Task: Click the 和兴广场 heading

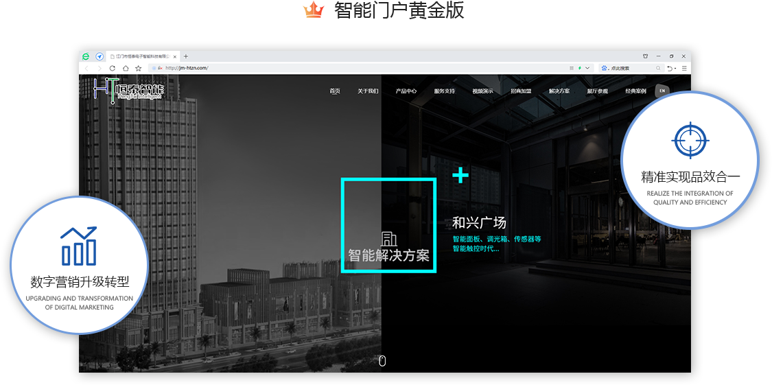Action: click(x=479, y=222)
